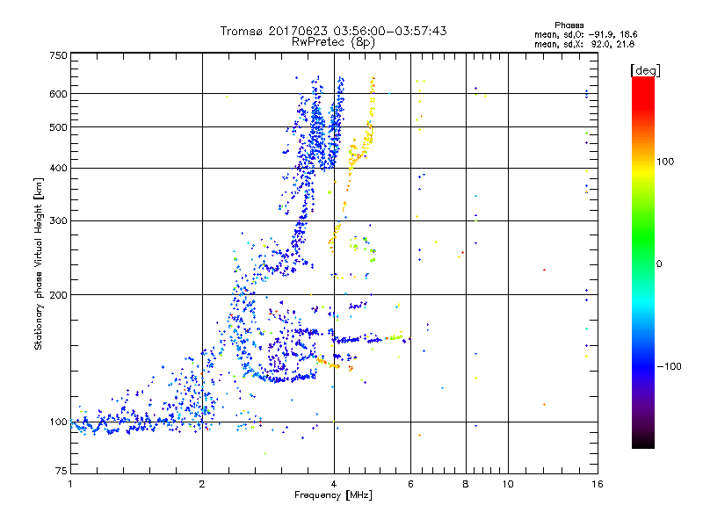Click the 'mean, sd,X: 92.0, 21.8' line
Image resolution: width=703 pixels, height=527 pixels.
[584, 44]
